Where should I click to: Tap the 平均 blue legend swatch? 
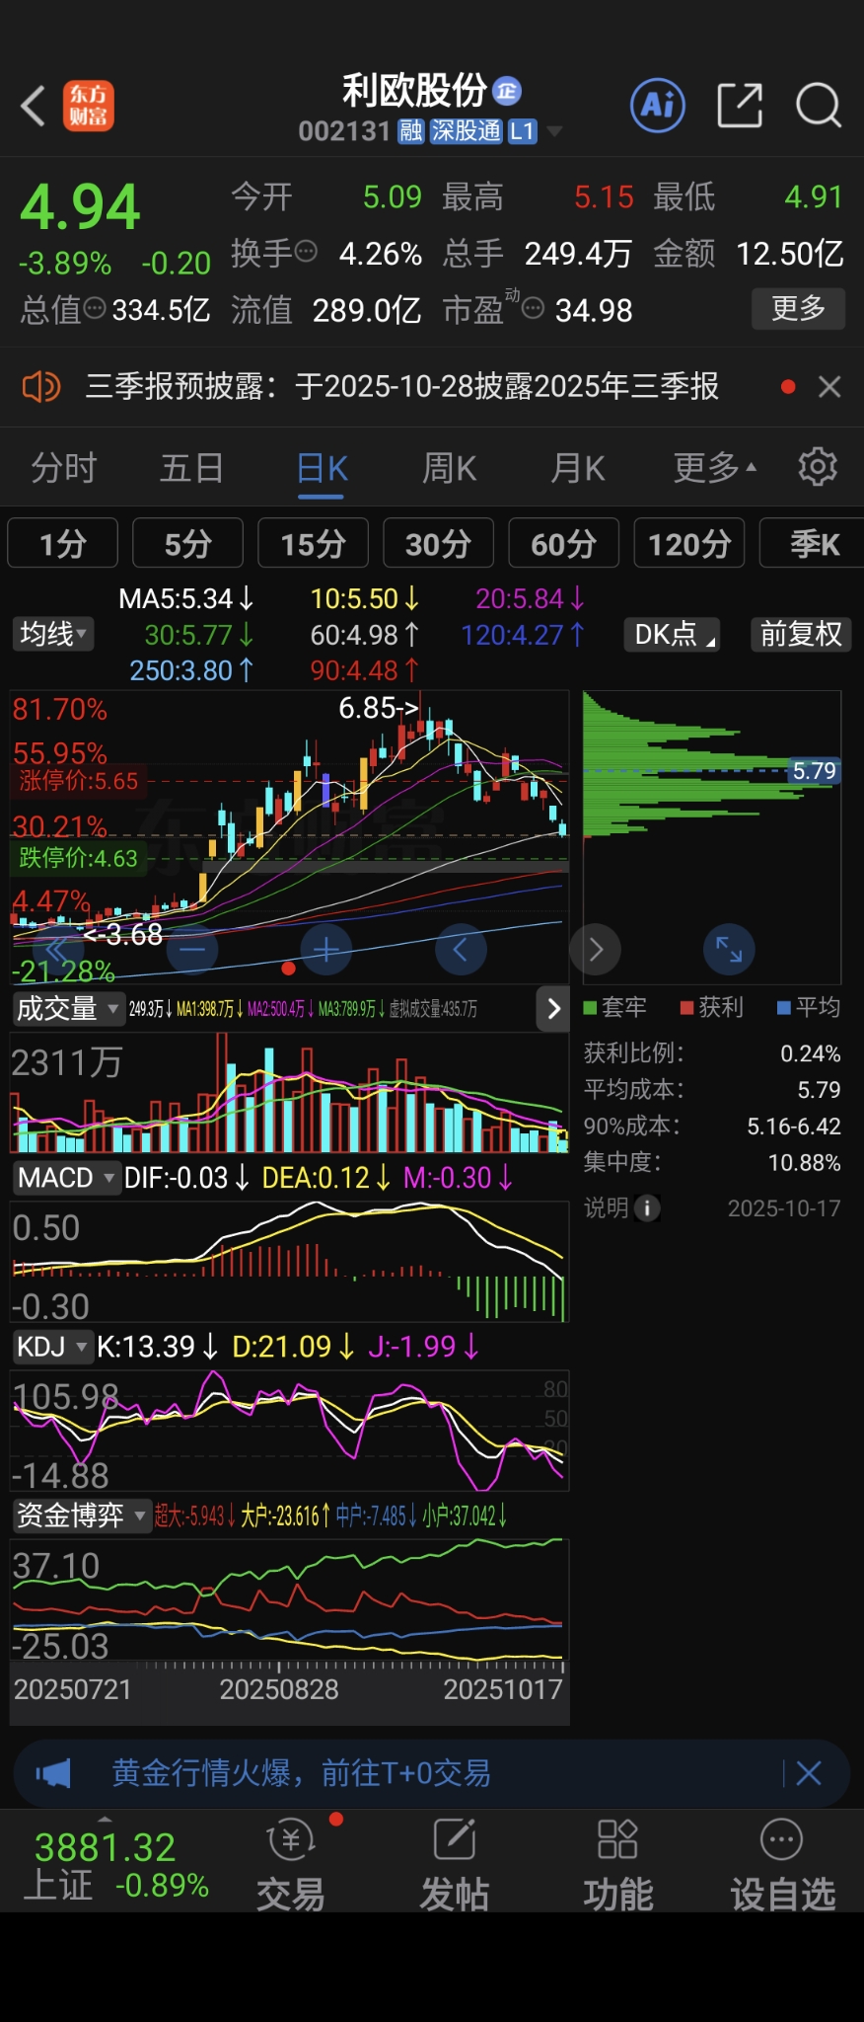pyautogui.click(x=784, y=1008)
